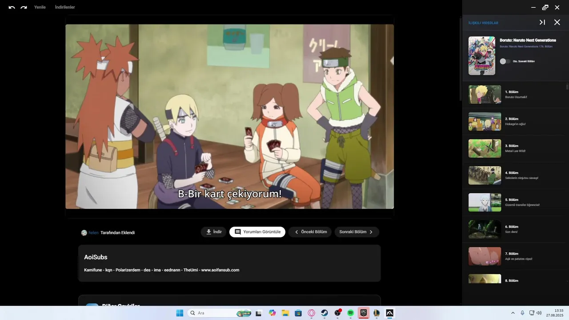Go to Sonraki Bölüm
Image resolution: width=569 pixels, height=320 pixels.
pos(357,232)
